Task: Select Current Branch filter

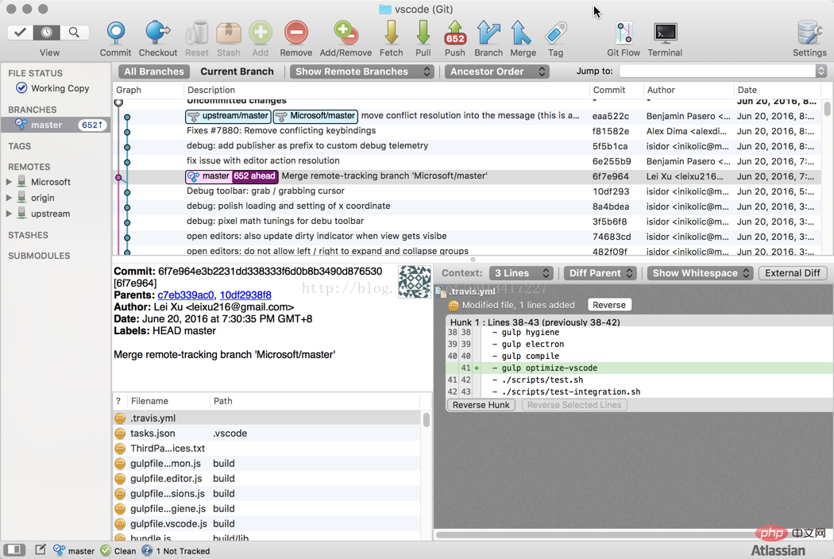Action: pos(237,71)
